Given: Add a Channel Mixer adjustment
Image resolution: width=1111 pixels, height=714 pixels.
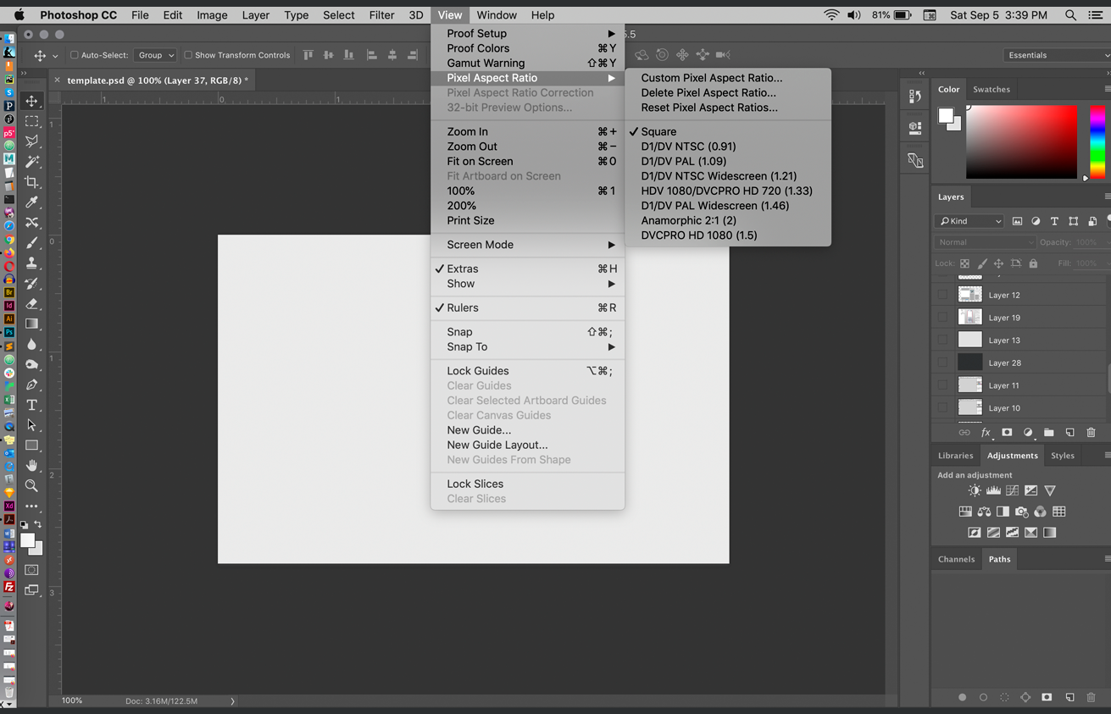Looking at the screenshot, I should pos(1040,512).
